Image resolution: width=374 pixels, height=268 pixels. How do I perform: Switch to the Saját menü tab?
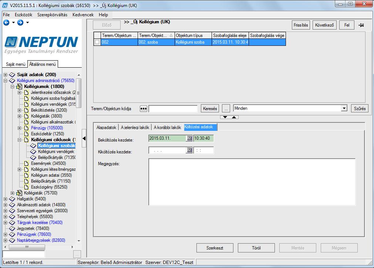(x=16, y=64)
